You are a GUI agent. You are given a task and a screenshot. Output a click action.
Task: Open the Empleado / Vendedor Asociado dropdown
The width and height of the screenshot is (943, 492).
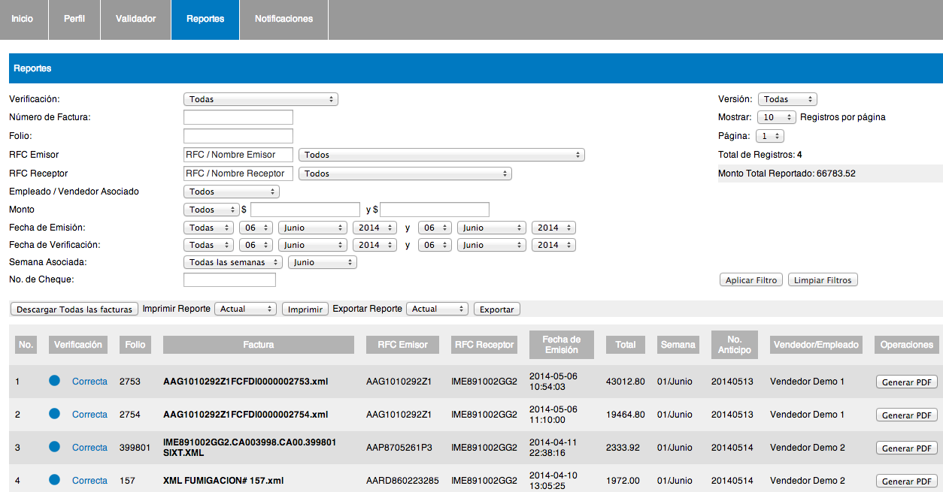tap(231, 192)
